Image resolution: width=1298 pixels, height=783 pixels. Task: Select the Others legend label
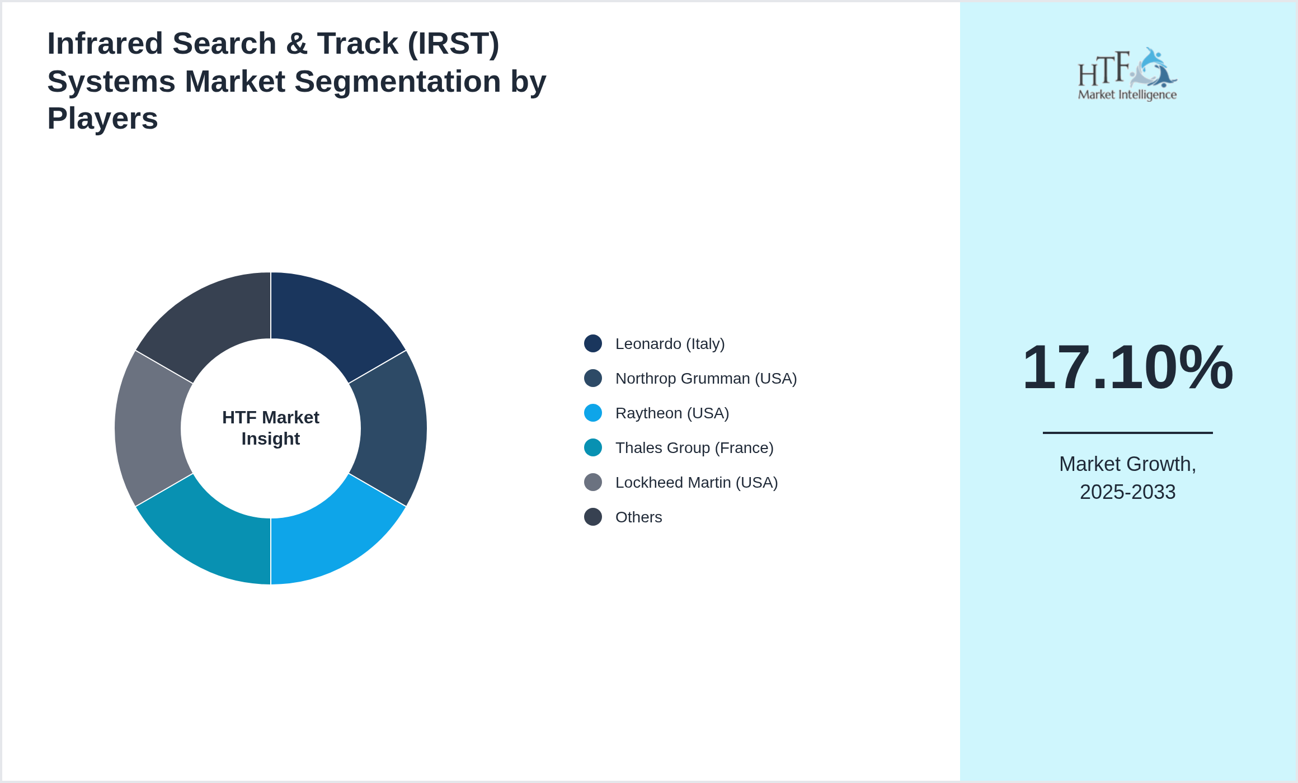tap(638, 517)
